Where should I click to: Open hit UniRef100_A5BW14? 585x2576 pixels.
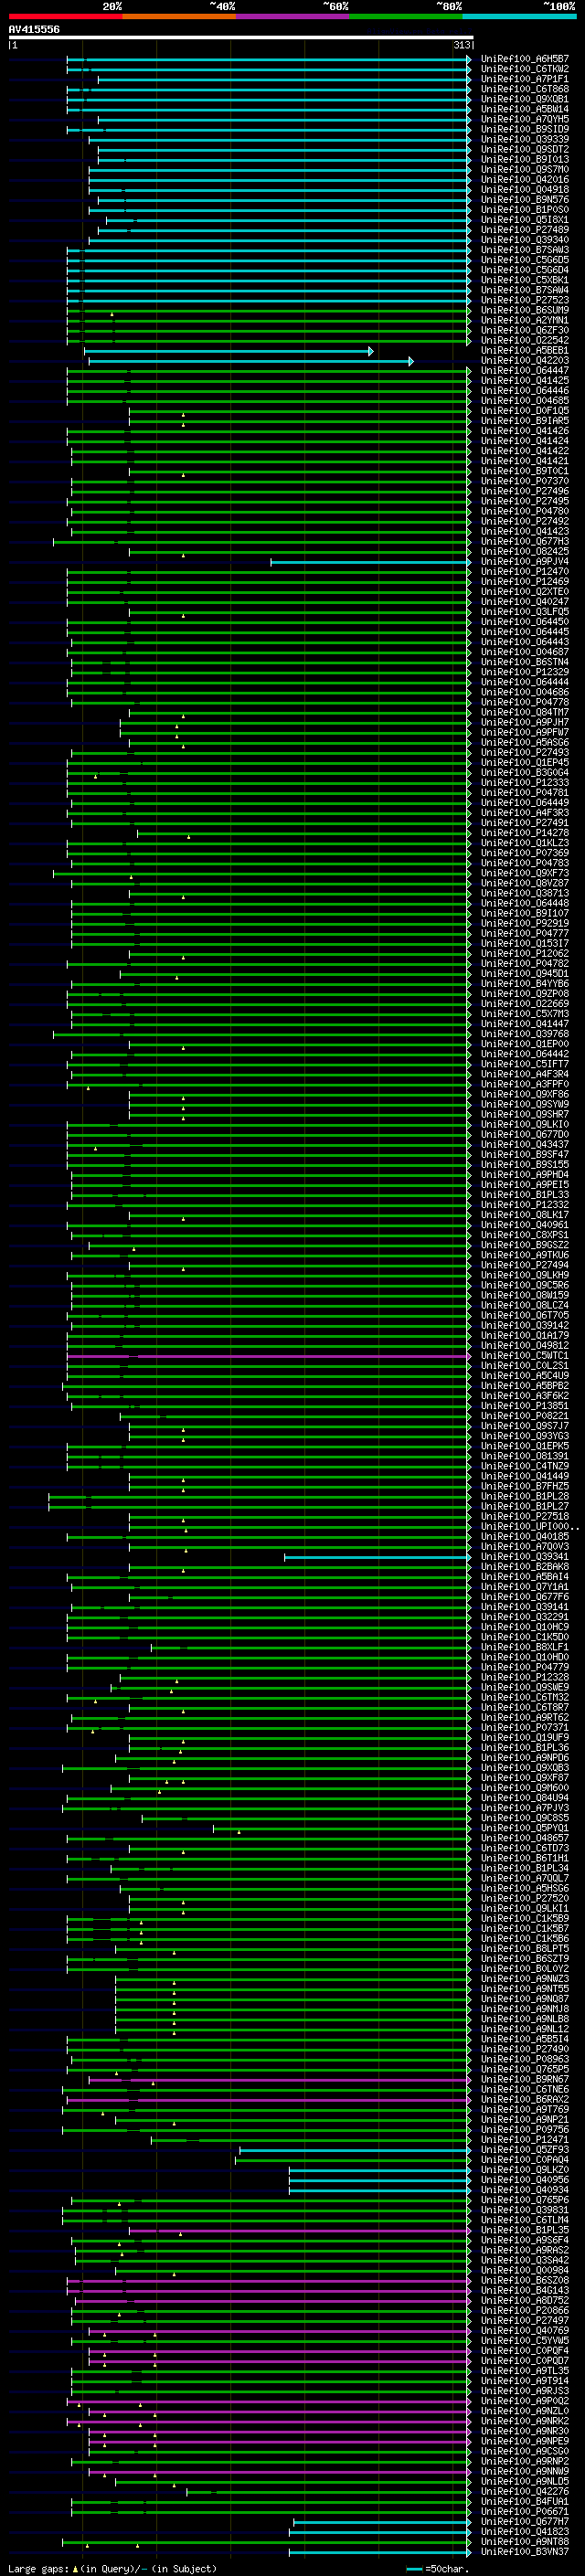click(x=524, y=109)
